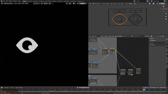
Task: Select rendered shading mode in left viewport
Action: coord(85,3)
